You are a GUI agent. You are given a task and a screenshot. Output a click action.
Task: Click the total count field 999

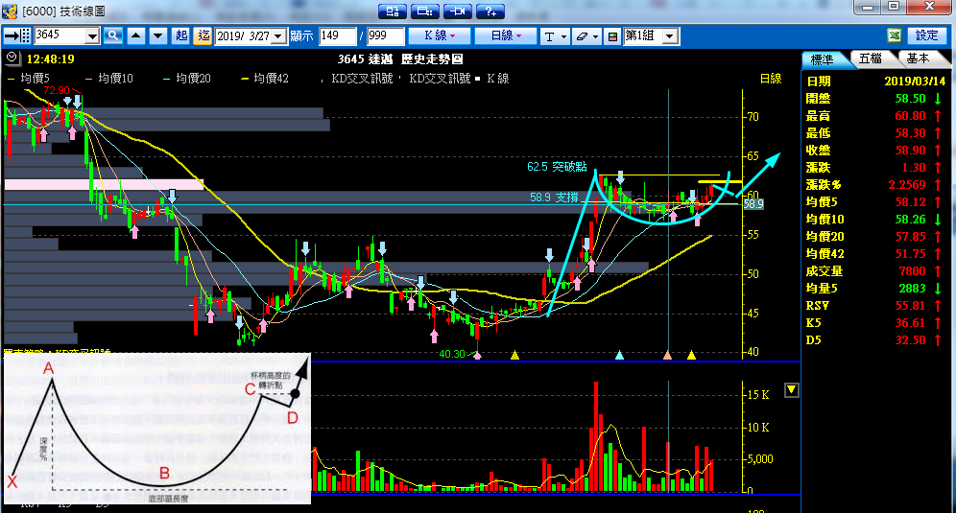coord(385,35)
